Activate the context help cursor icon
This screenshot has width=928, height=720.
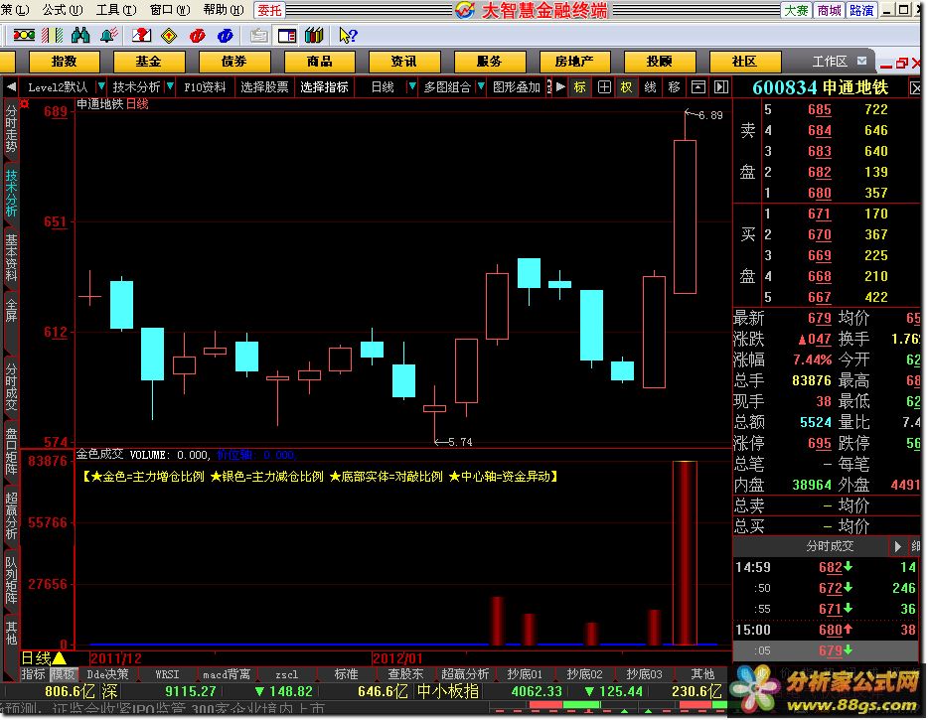click(x=348, y=36)
